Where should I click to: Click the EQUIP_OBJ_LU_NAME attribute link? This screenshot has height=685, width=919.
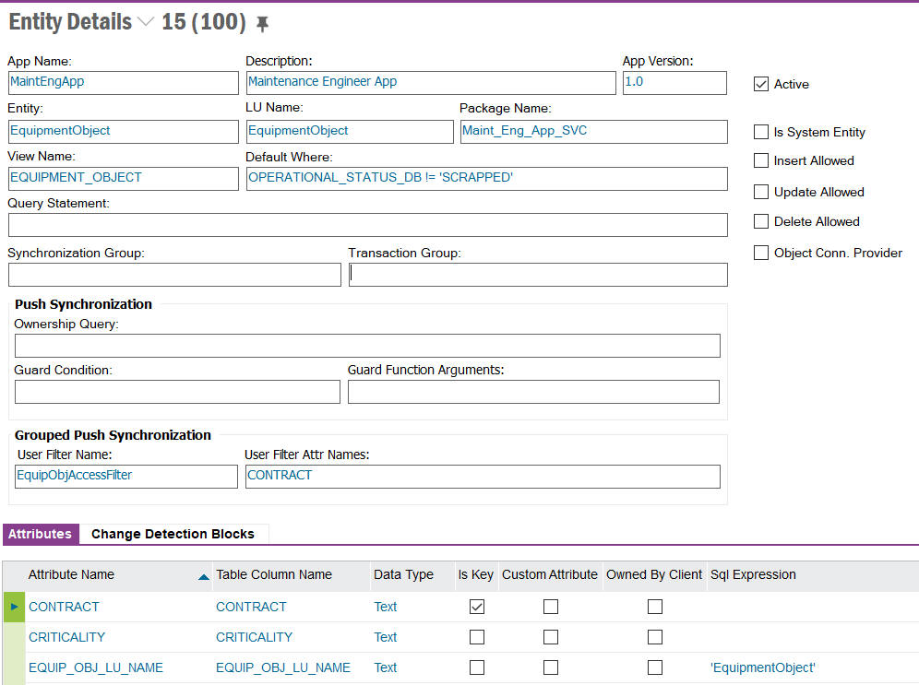pyautogui.click(x=95, y=667)
